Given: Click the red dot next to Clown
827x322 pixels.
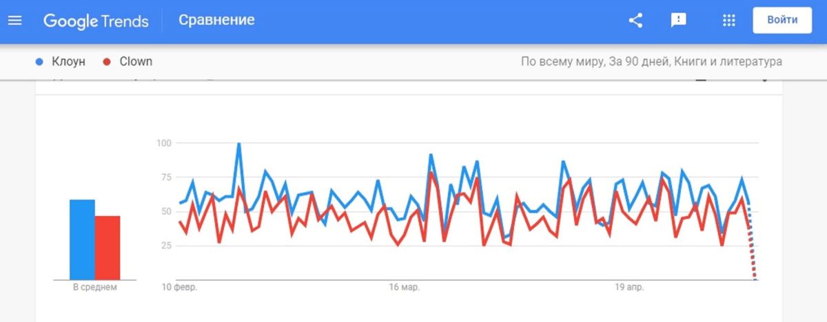Looking at the screenshot, I should (x=107, y=62).
